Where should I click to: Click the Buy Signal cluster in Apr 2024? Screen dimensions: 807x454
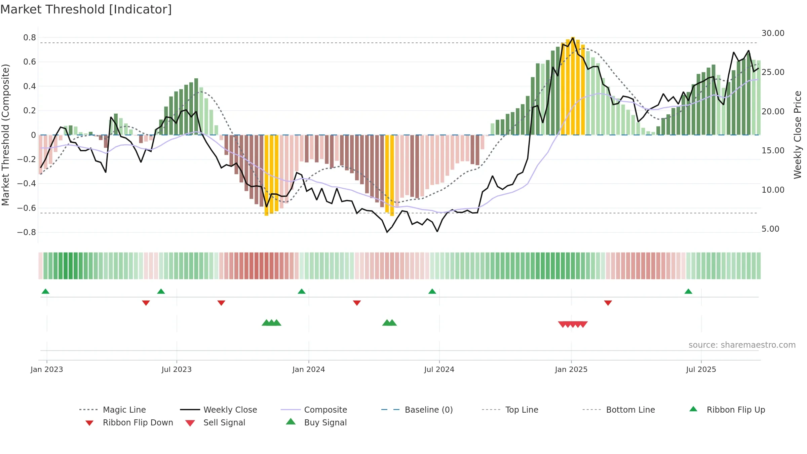click(389, 323)
